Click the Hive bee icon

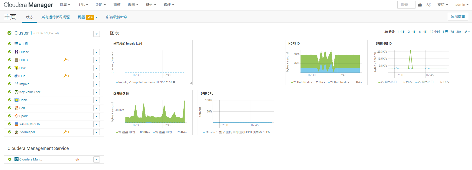(17, 68)
